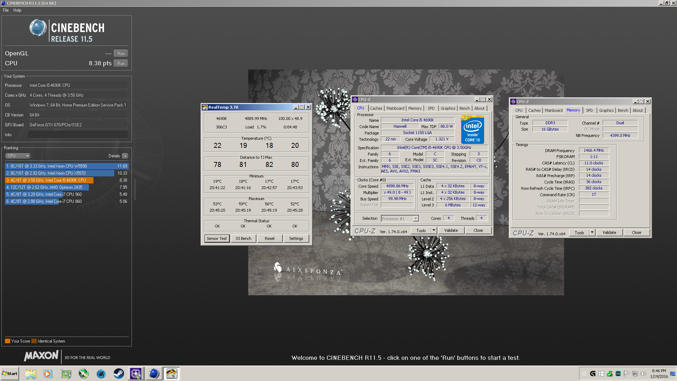Image resolution: width=677 pixels, height=381 pixels.
Task: Click Close button in the CPU tab window
Action: tap(478, 230)
